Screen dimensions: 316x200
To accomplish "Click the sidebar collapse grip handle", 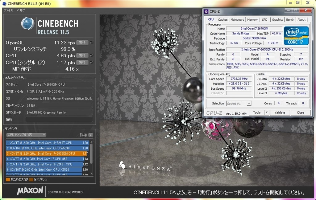I will pos(98,105).
